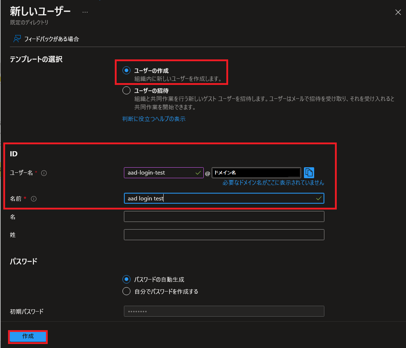Click the info icon beside 名前
Image resolution: width=406 pixels, height=348 pixels.
[x=34, y=199]
